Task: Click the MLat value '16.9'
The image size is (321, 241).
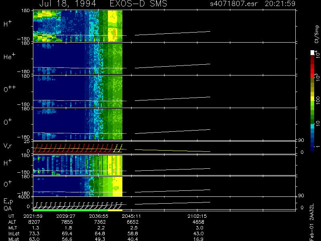Action: (x=198, y=239)
